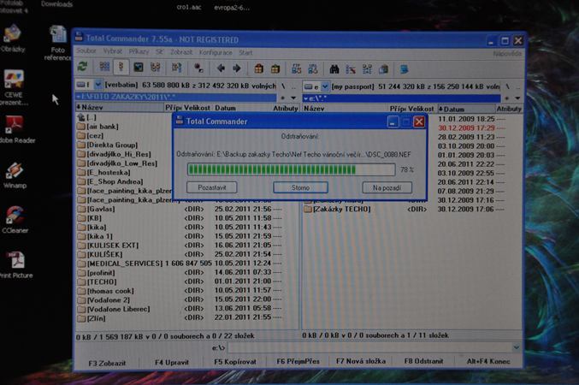579x385 pixels.
Task: Select the Foto reference desktop icon
Action: click(x=58, y=43)
